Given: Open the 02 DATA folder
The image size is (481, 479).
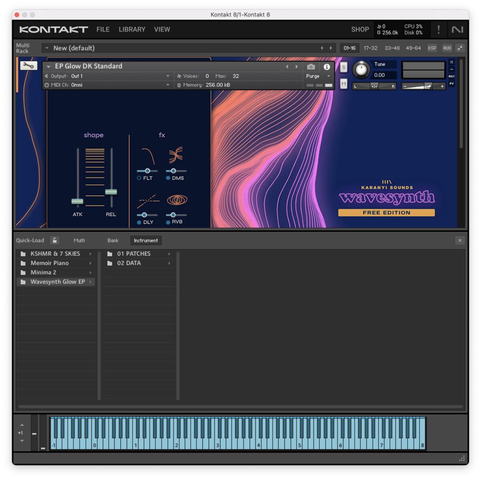Looking at the screenshot, I should pyautogui.click(x=139, y=263).
